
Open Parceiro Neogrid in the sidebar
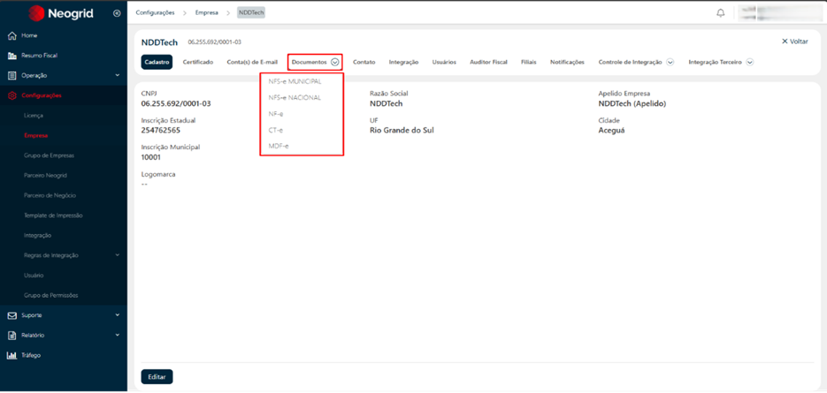45,175
